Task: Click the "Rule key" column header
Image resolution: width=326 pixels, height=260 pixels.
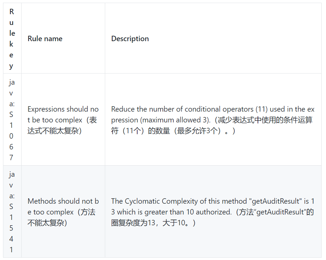Action: (12, 38)
